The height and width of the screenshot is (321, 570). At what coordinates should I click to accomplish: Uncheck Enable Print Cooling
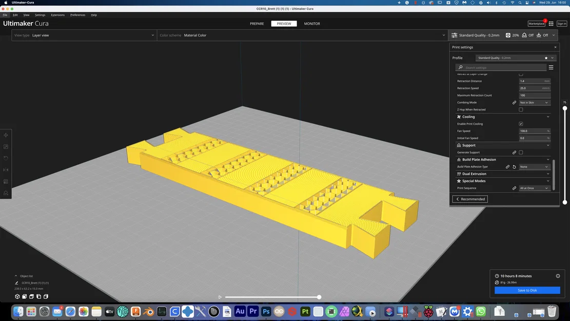pos(521,124)
